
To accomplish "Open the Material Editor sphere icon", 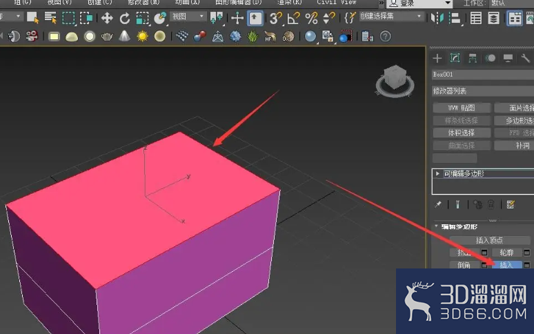I will click(310, 36).
